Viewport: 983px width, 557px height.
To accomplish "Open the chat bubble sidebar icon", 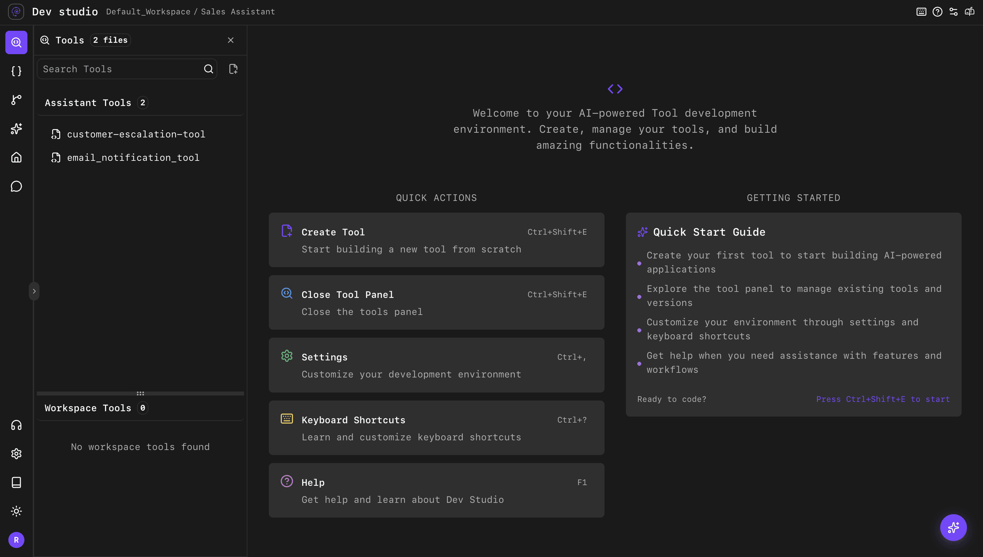I will [16, 186].
